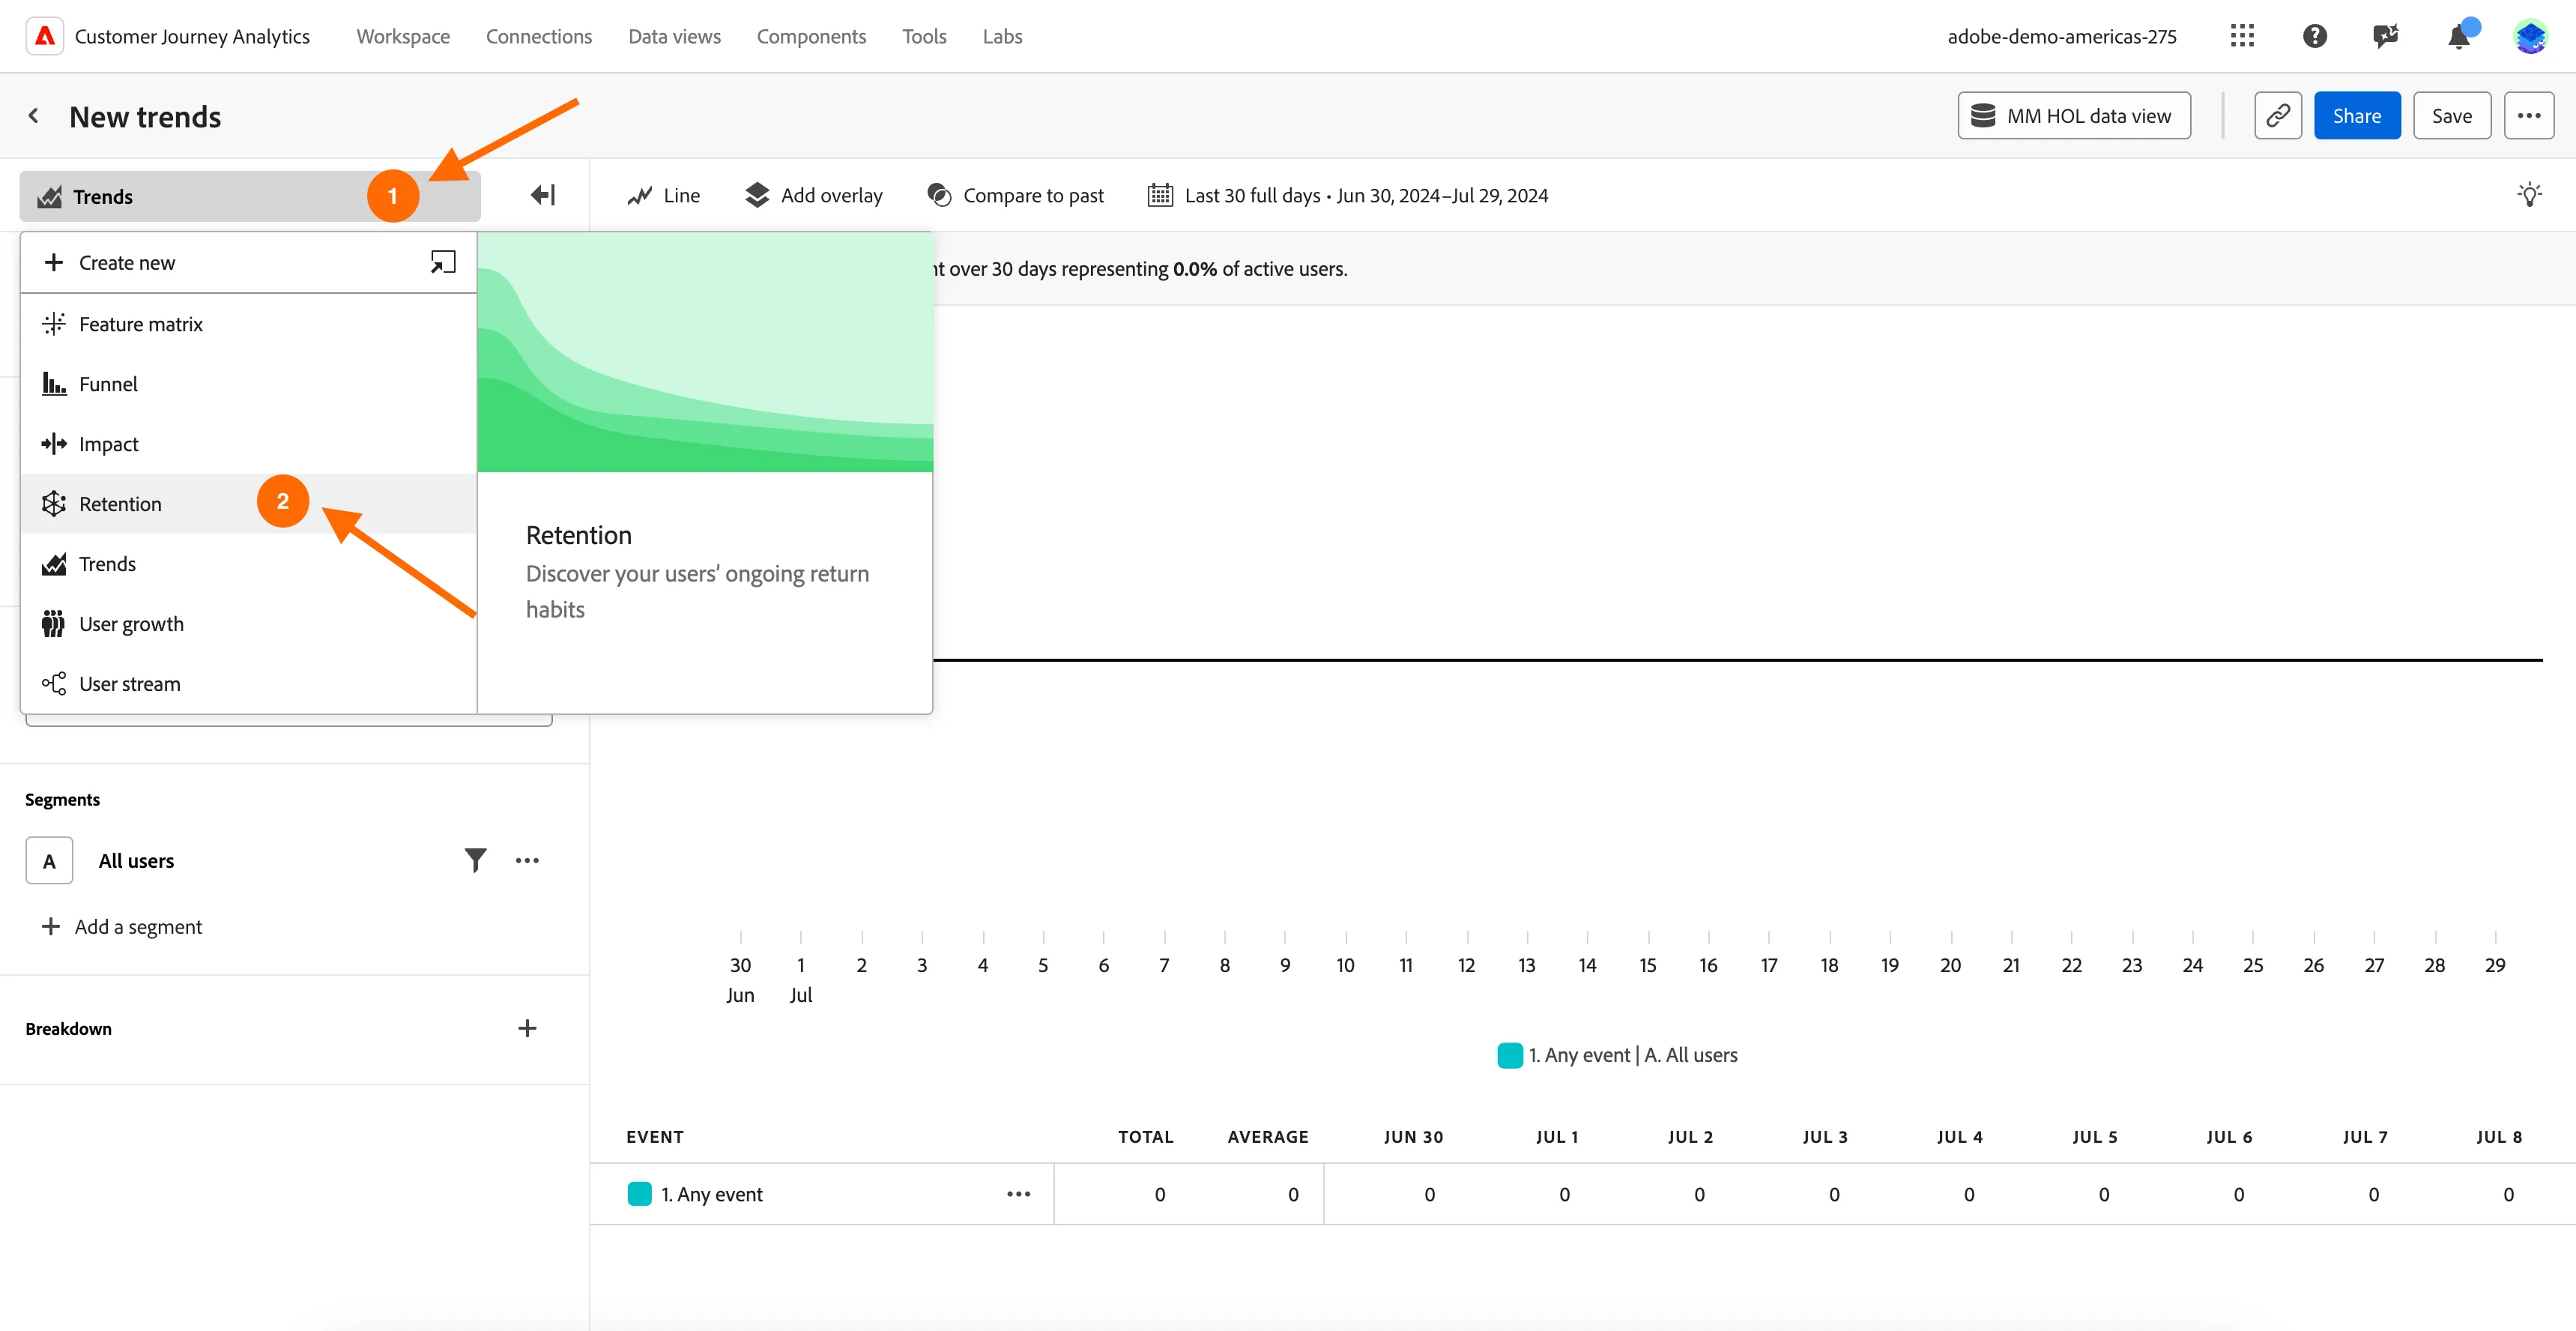2576x1331 pixels.
Task: Open the notifications bell
Action: [2459, 36]
